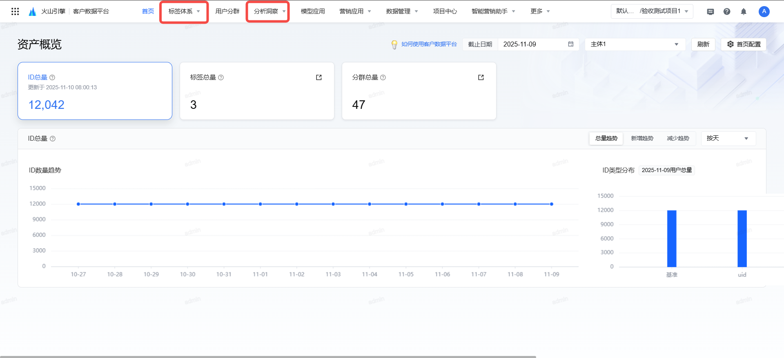
Task: Select the ID总量 summary card
Action: pos(95,91)
